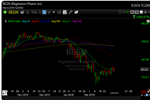This screenshot has width=150, height=100.
Task: Select the 15m time frame
Action: coord(34,12)
